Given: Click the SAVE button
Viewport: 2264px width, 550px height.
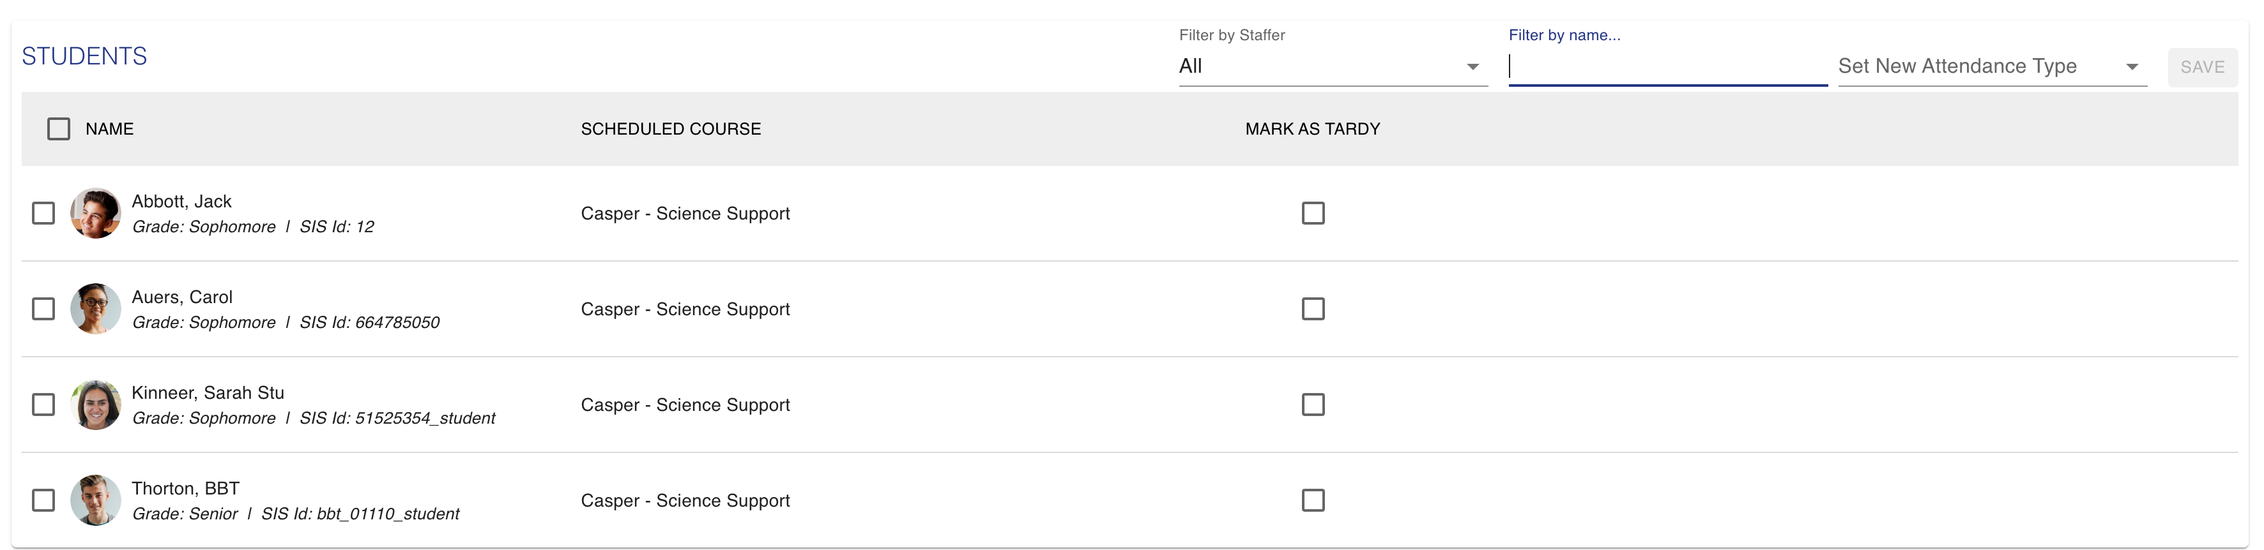Looking at the screenshot, I should (x=2201, y=66).
